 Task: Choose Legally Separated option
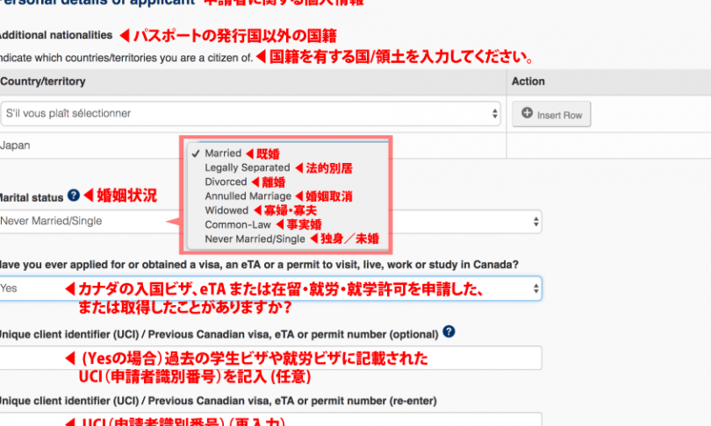tap(247, 167)
